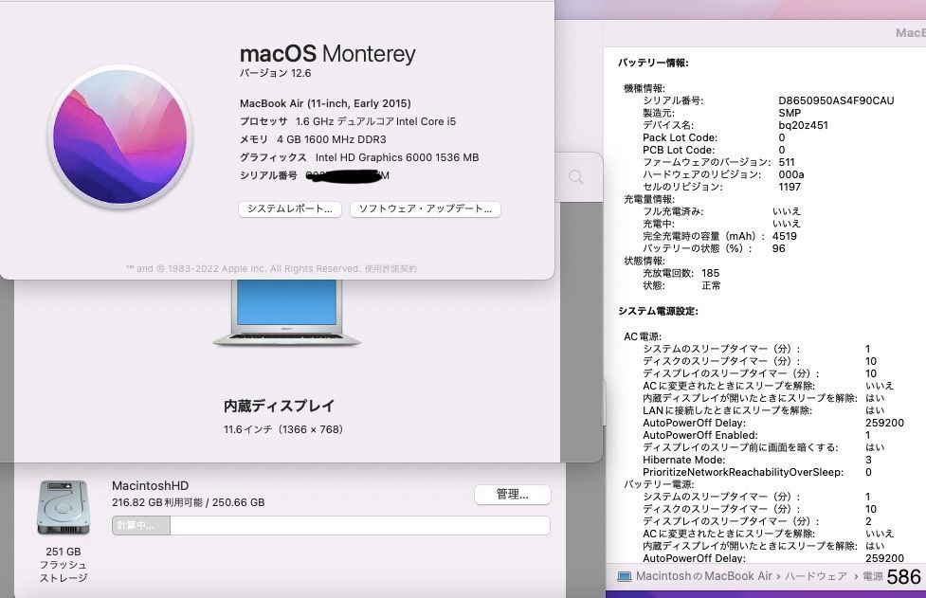Click the システム電源設定 heading
Screen dimensions: 926x598
[x=658, y=311]
